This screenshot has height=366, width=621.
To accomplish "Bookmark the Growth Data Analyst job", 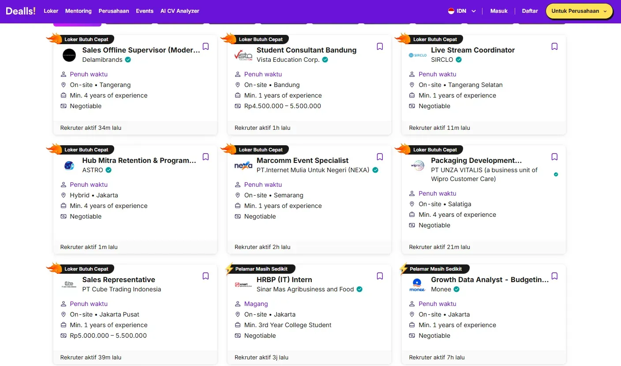I will [x=554, y=276].
